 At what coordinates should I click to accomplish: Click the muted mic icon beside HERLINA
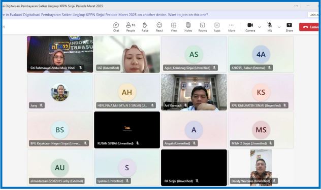pyautogui.click(x=152, y=105)
